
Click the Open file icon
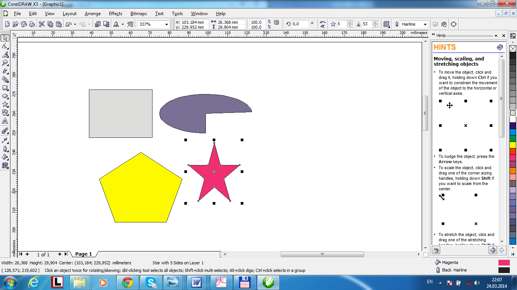click(x=16, y=24)
